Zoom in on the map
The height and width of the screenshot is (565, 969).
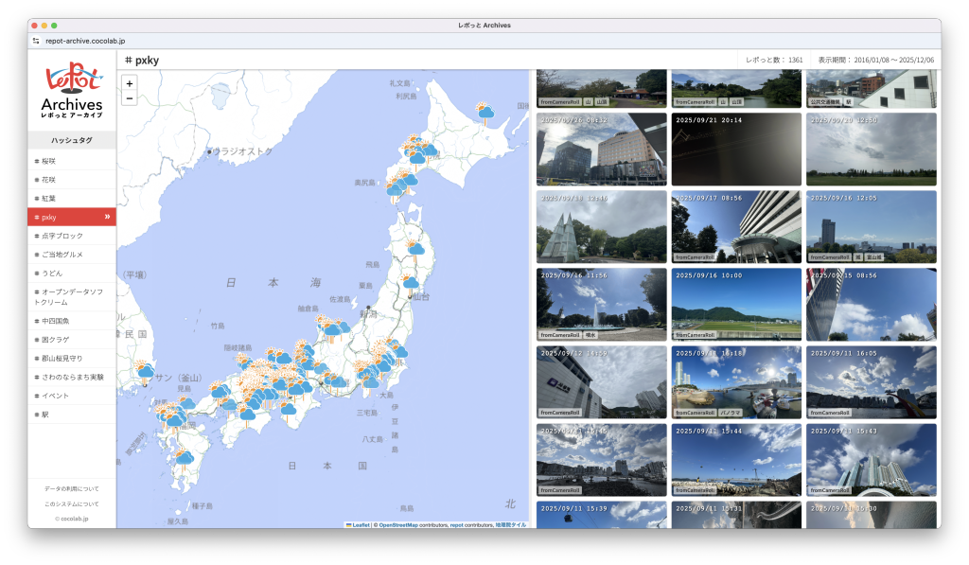(x=130, y=83)
